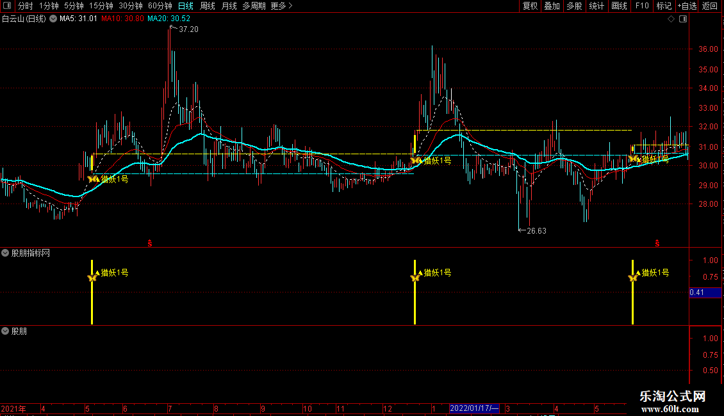
Task: Collapse the 股朋 indicator panel
Action: coord(5,331)
